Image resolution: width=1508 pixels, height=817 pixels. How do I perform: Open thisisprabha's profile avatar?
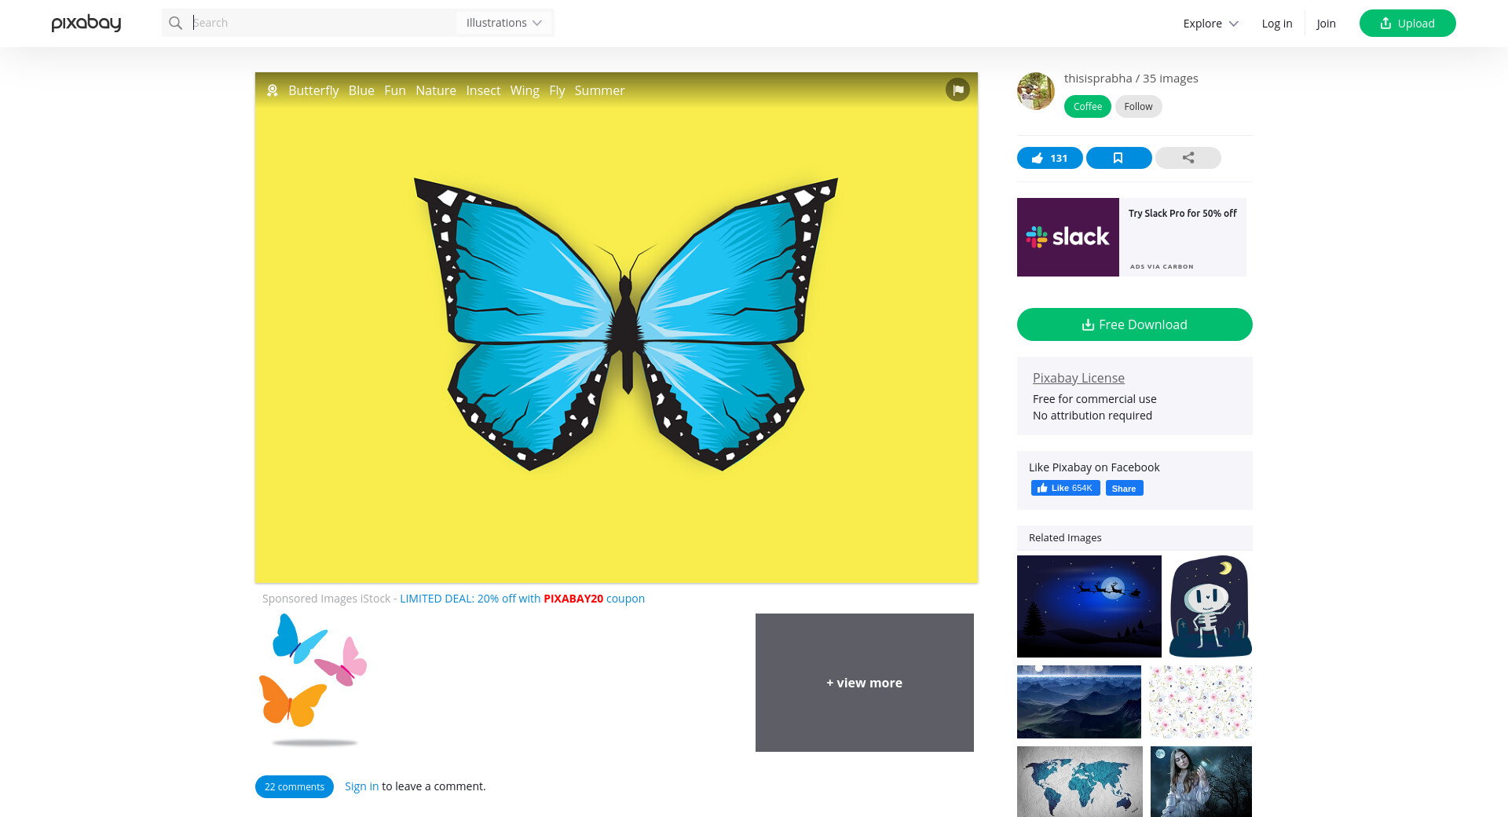coord(1036,91)
